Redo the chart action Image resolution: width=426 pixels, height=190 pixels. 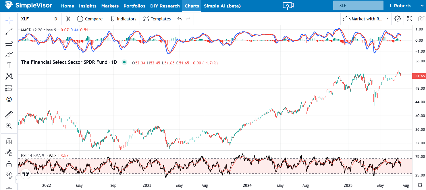188,19
